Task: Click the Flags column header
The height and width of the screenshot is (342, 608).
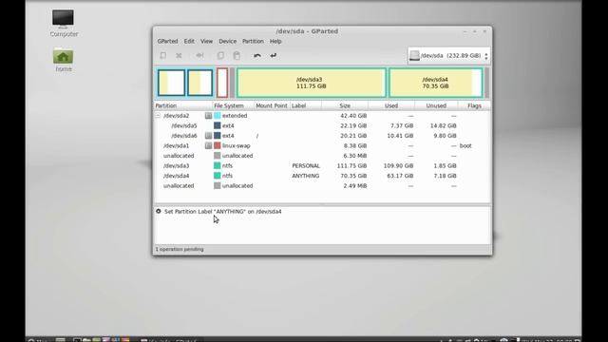Action: click(474, 105)
